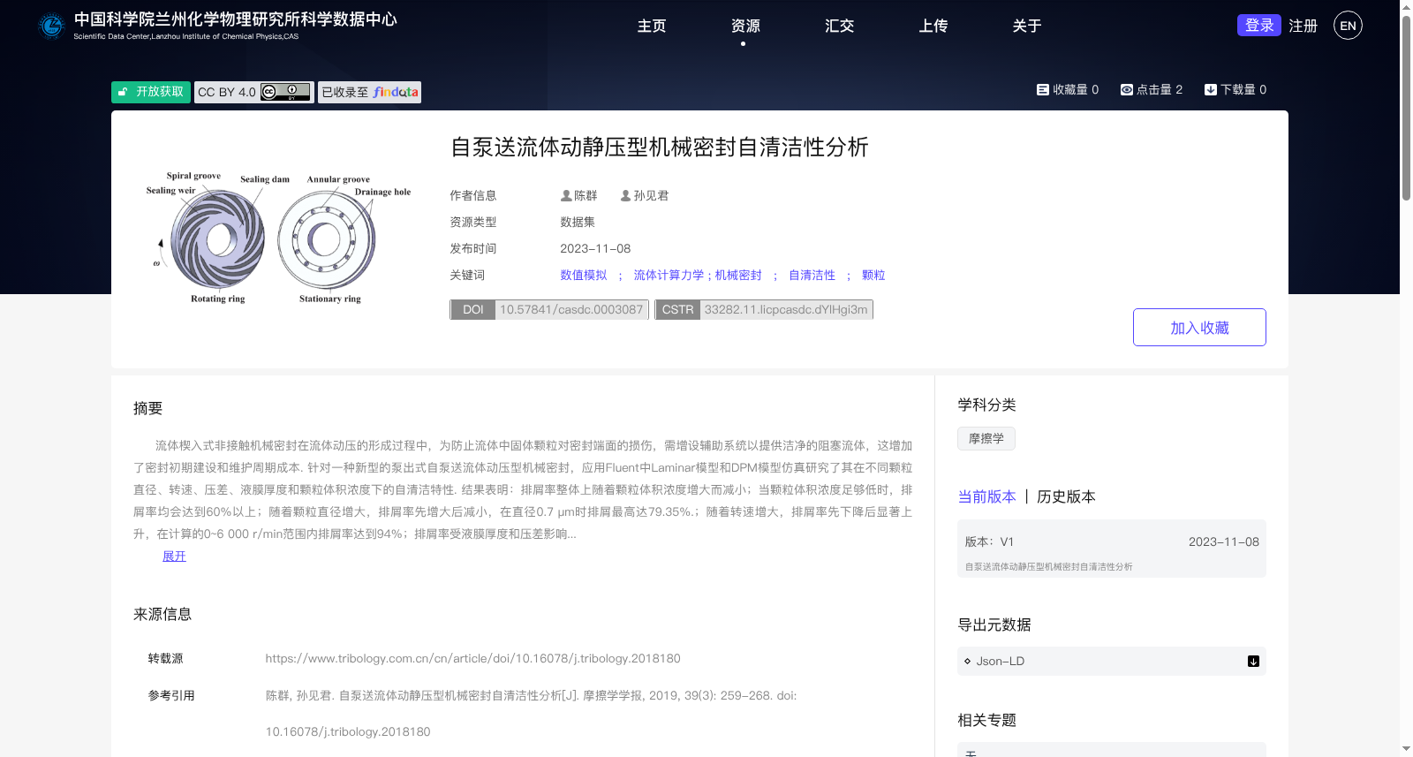Open the 主页 navigation tab
1413x757 pixels.
click(652, 26)
